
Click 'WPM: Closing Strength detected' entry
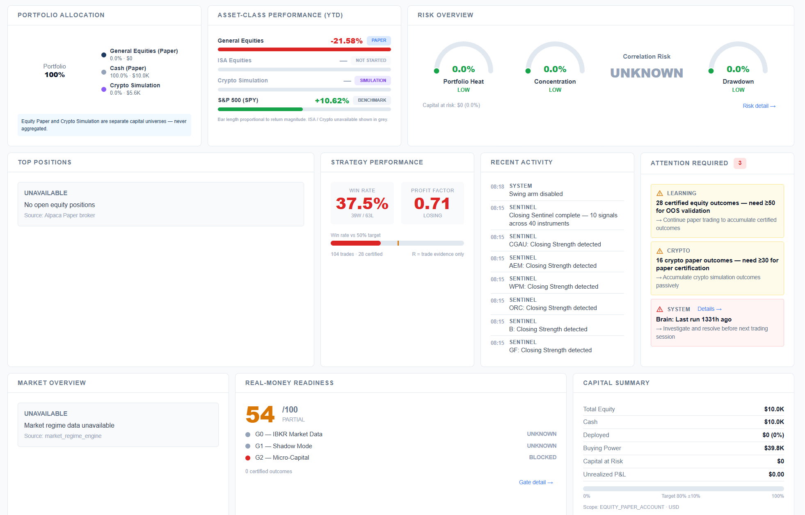tap(557, 283)
